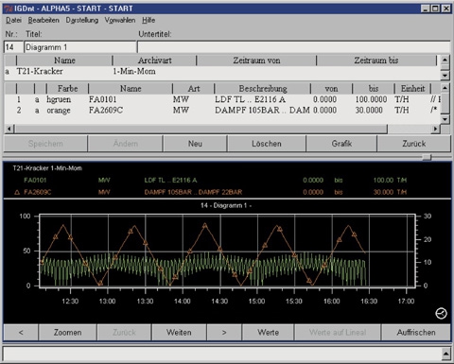
Task: Click the 'Zeitraum bis' column header
Action: (376, 61)
